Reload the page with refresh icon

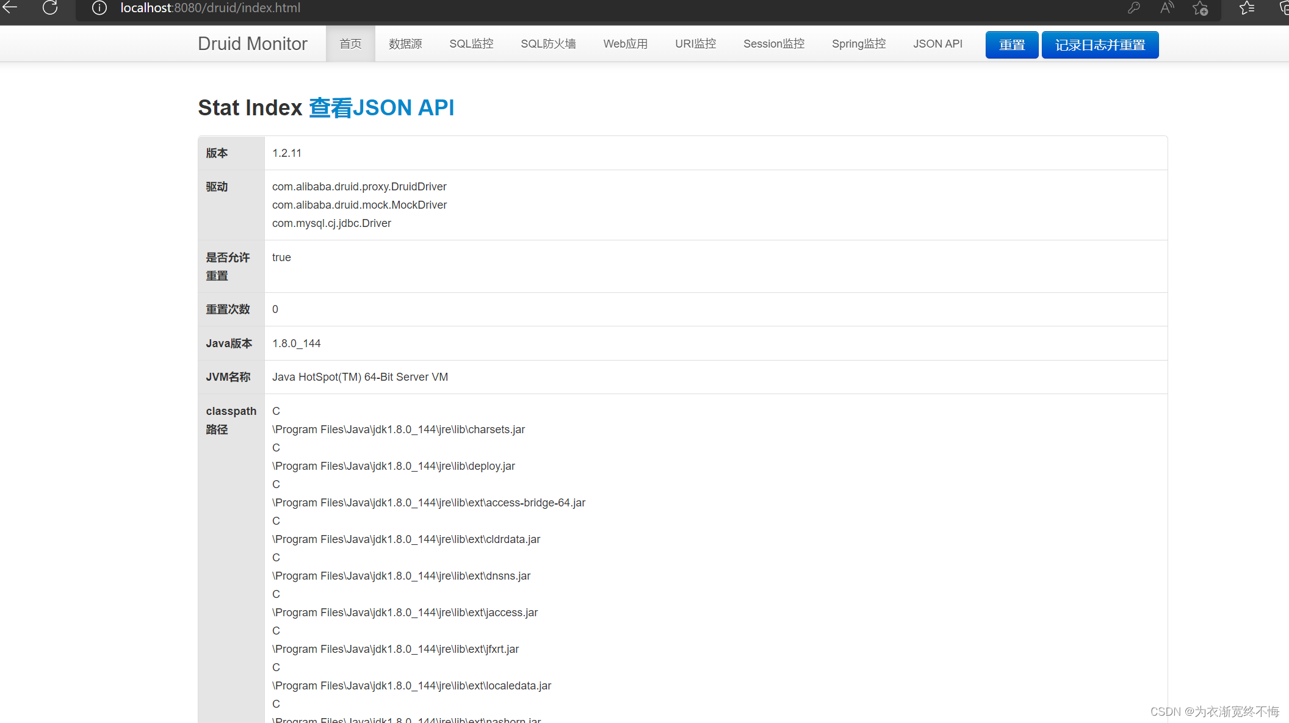(x=50, y=7)
